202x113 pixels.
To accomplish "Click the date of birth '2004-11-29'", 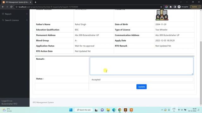I will [161, 24].
